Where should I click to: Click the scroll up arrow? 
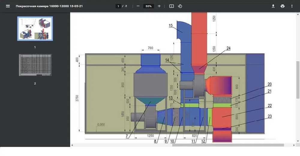pyautogui.click(x=298, y=14)
